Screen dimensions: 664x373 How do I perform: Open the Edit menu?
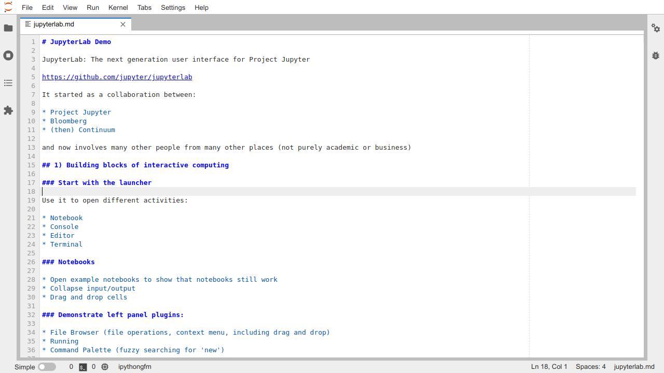pos(48,7)
